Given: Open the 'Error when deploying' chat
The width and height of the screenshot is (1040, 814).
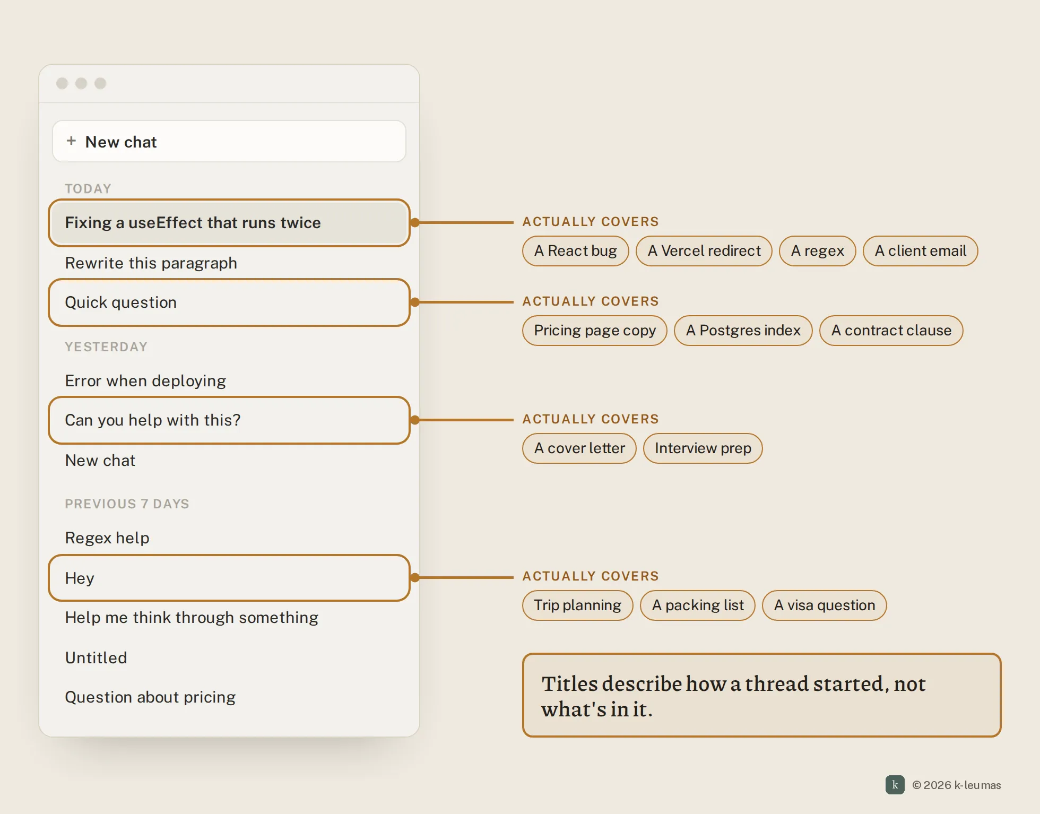Looking at the screenshot, I should (x=229, y=381).
